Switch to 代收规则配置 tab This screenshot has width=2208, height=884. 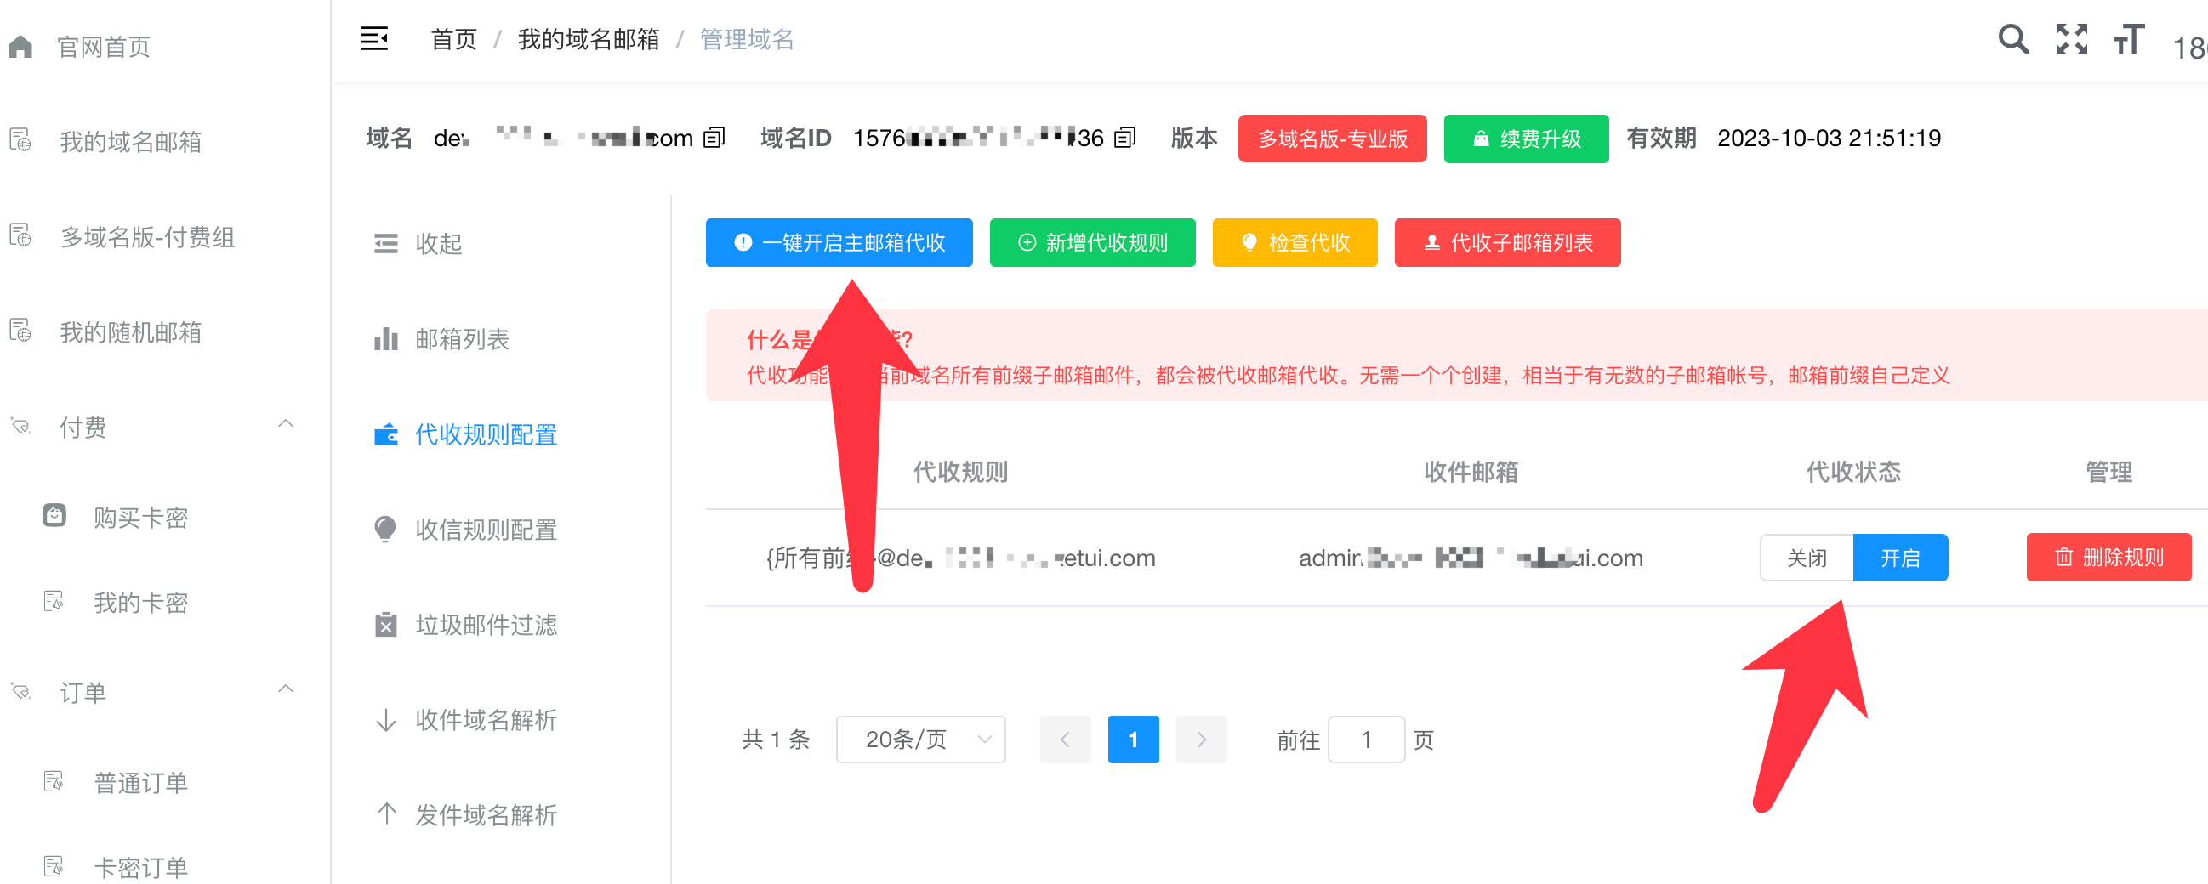point(486,434)
